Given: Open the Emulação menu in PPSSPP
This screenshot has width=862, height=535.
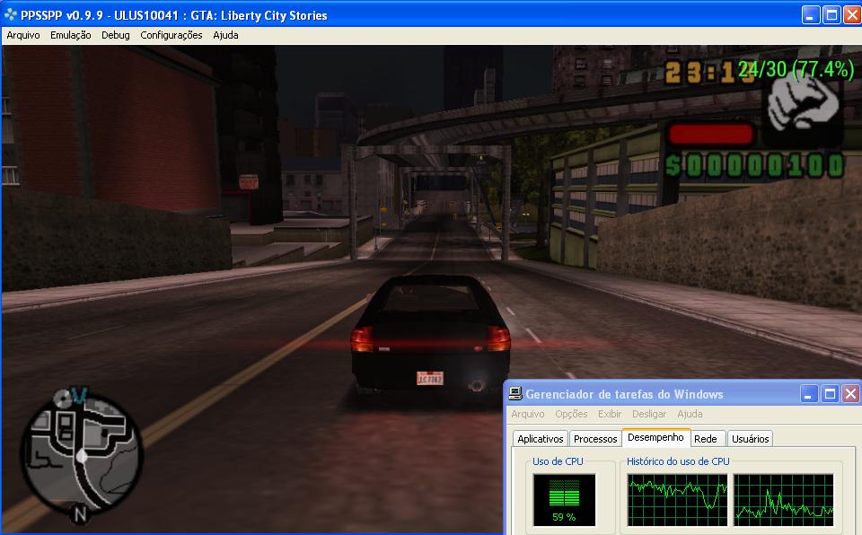Looking at the screenshot, I should pos(70,35).
